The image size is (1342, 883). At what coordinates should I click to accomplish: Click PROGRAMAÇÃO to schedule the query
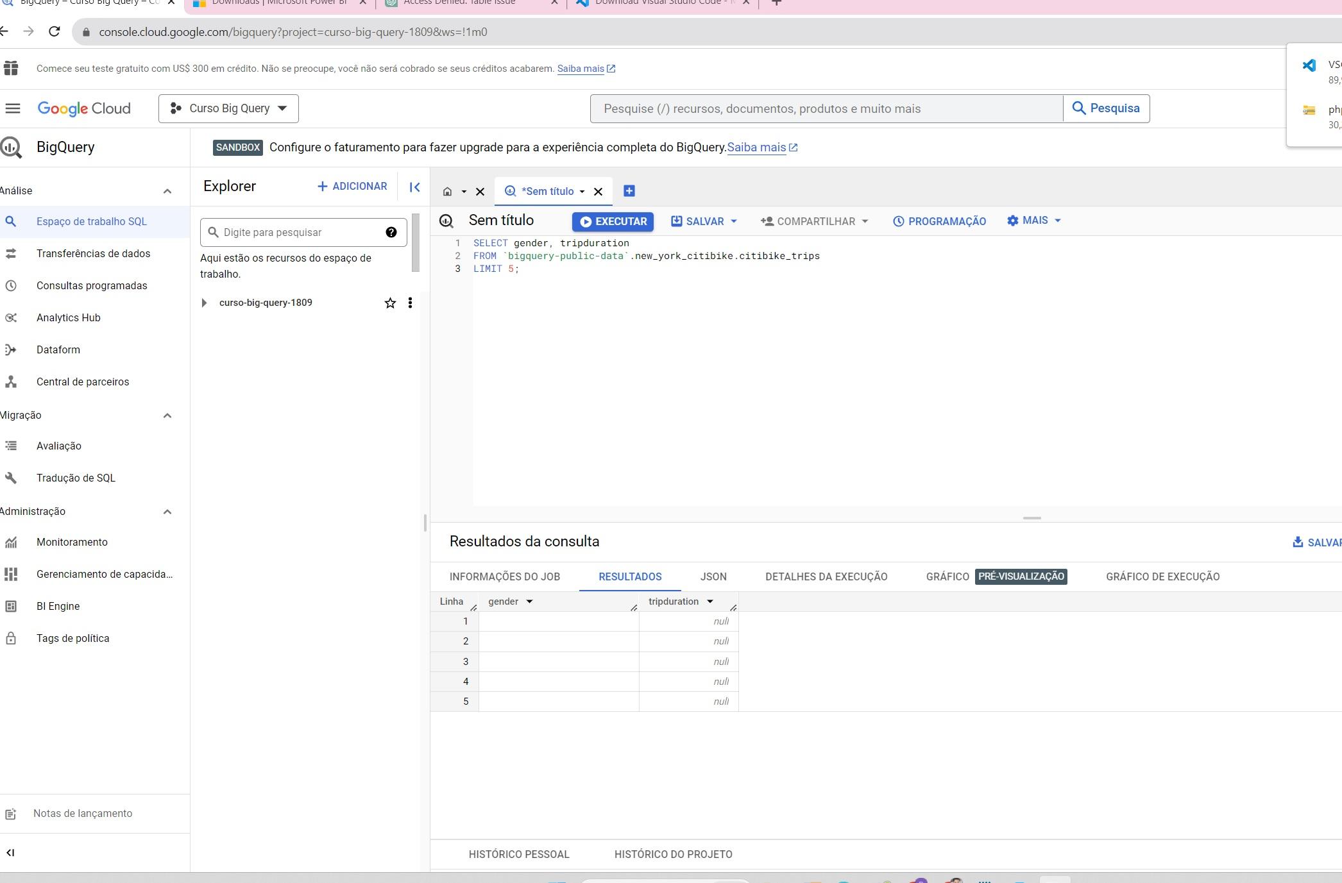pos(939,221)
